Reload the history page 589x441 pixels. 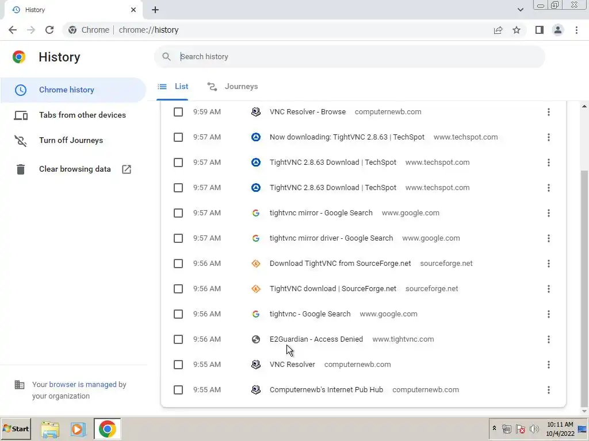(x=49, y=30)
